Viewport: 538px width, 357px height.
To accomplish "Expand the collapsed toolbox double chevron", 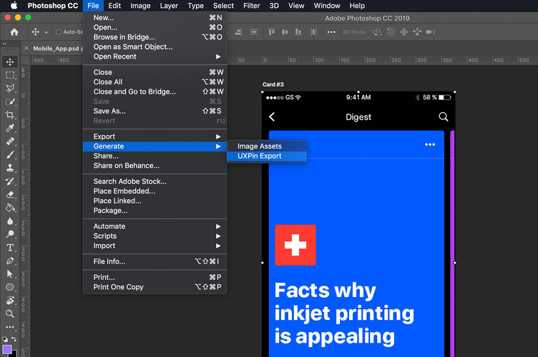I will coord(4,44).
